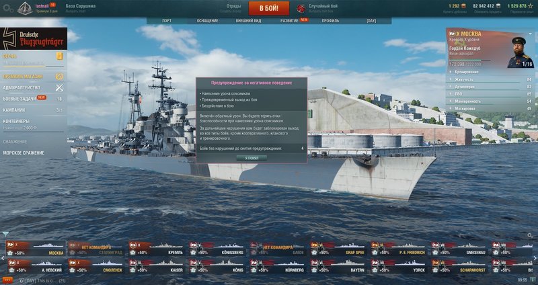
Task: Select the Scharnhorst ship thumbnail
Action: coord(459,266)
